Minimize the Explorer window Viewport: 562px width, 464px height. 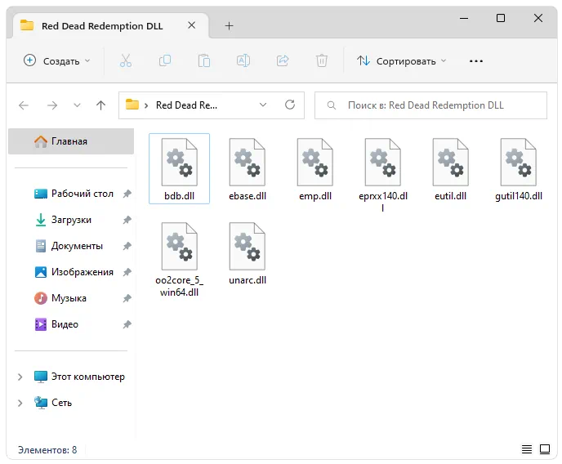click(464, 18)
